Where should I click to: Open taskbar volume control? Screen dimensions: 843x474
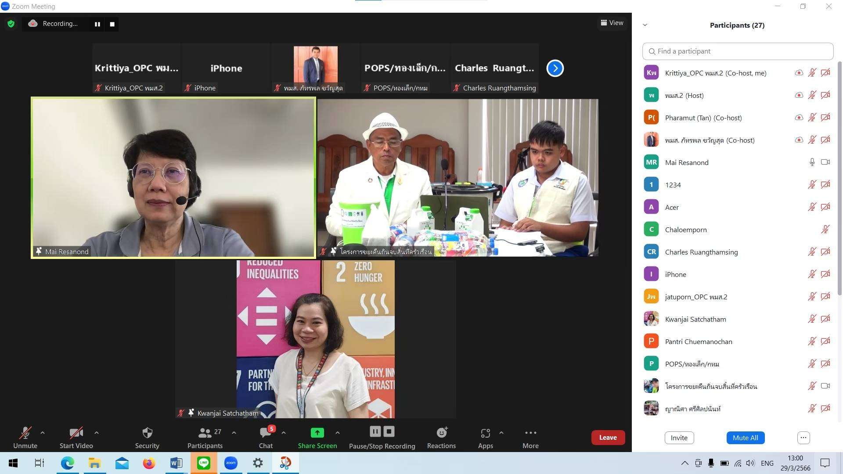click(x=750, y=463)
